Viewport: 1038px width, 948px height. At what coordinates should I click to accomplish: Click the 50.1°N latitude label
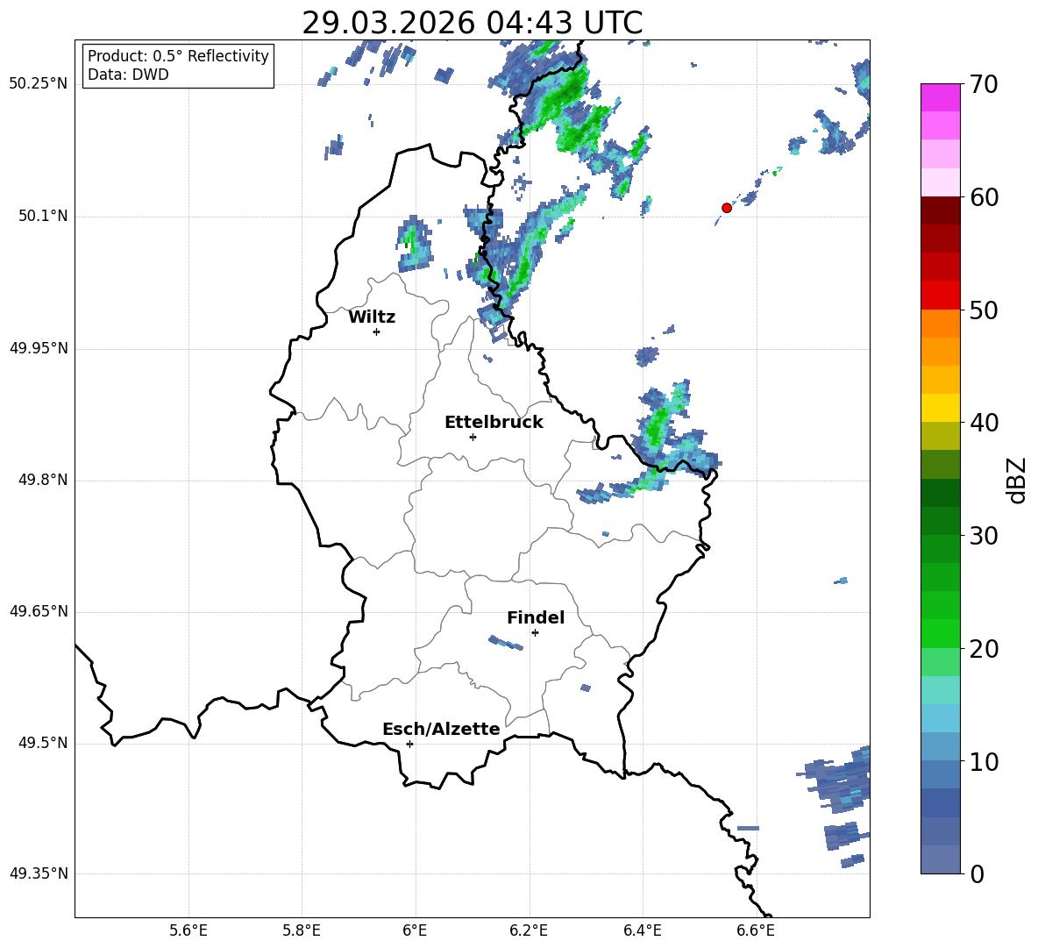(43, 216)
